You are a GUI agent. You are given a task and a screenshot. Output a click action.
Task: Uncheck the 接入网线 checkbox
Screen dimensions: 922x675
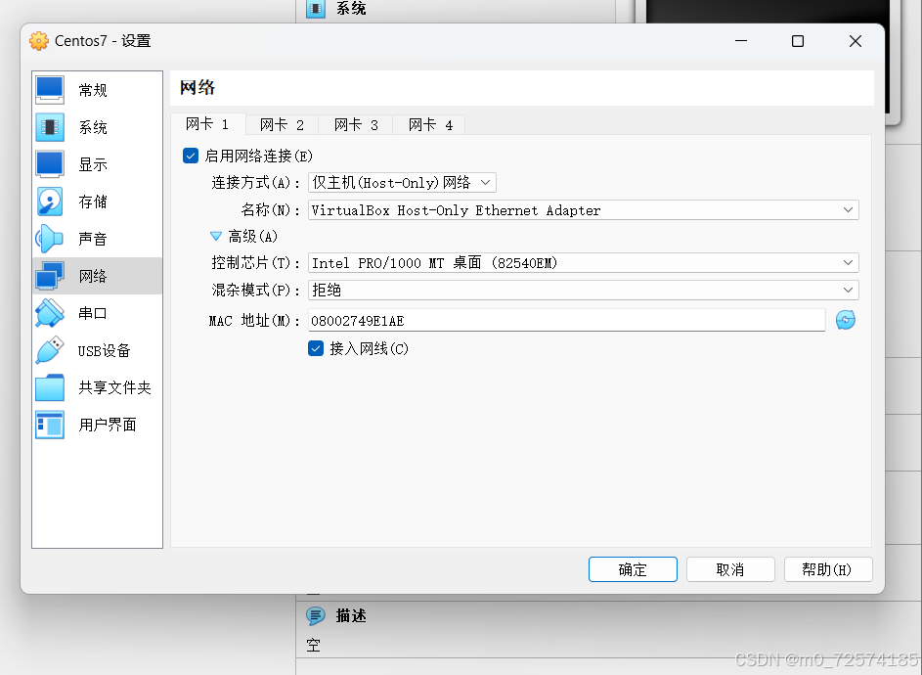click(x=316, y=348)
